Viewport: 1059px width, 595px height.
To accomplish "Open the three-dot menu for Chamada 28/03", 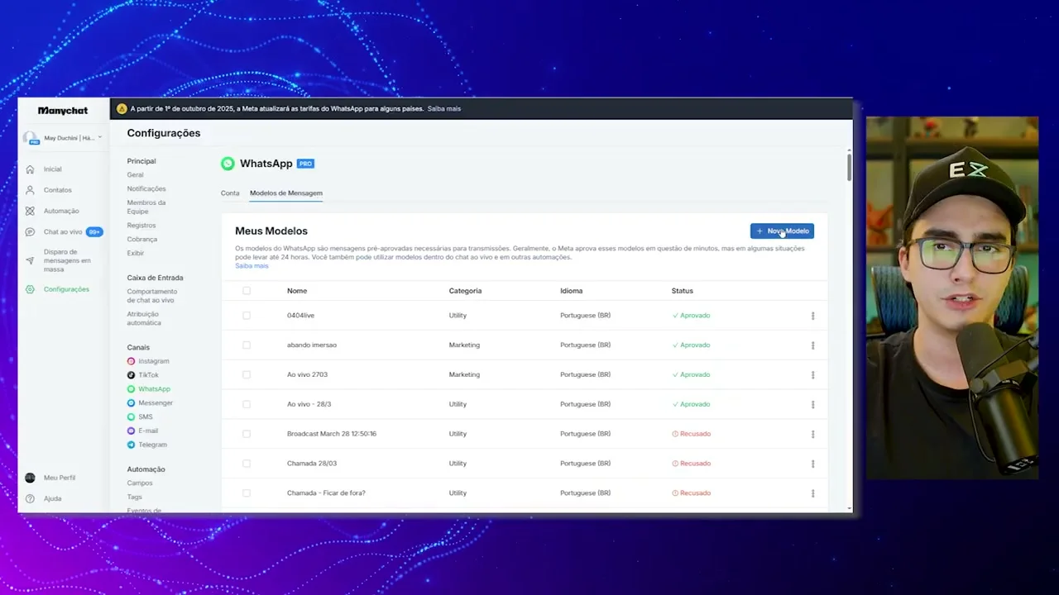I will pos(812,464).
